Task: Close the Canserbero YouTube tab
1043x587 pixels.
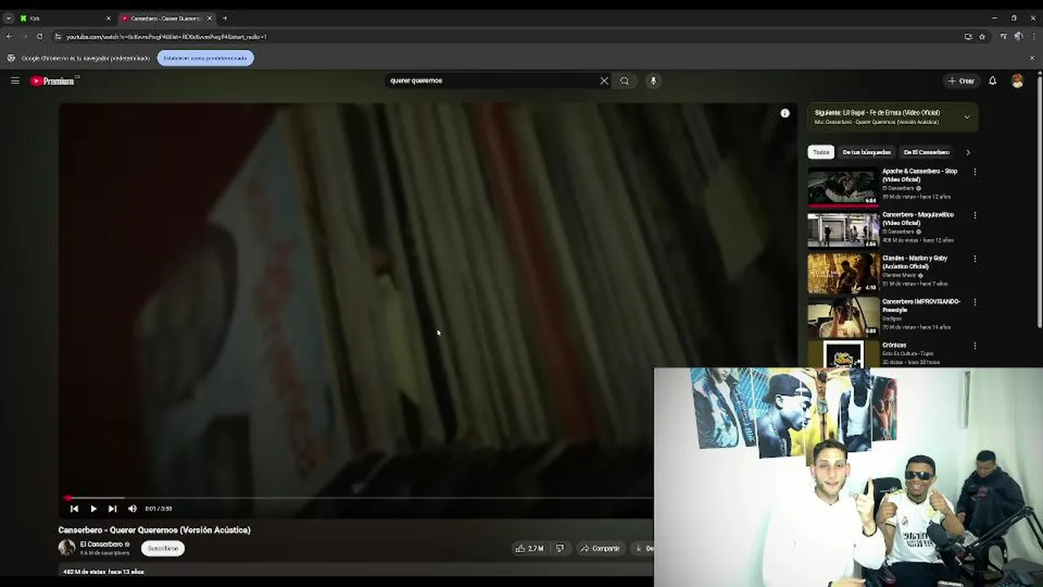Action: (209, 18)
